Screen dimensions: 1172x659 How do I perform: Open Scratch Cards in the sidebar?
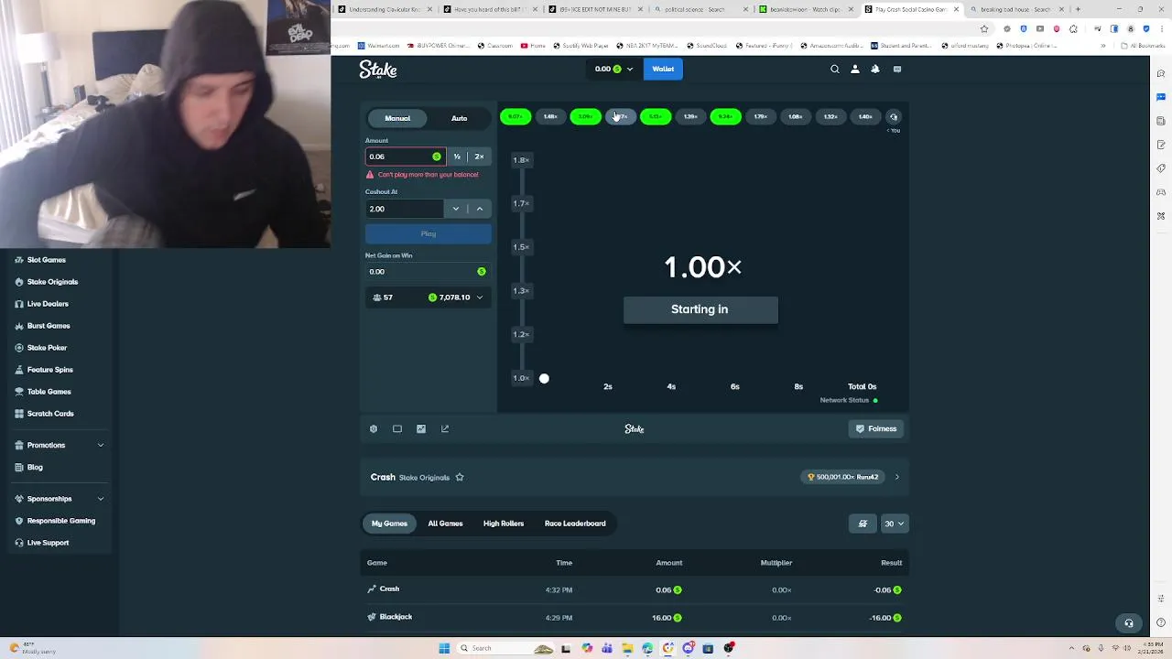(x=50, y=414)
